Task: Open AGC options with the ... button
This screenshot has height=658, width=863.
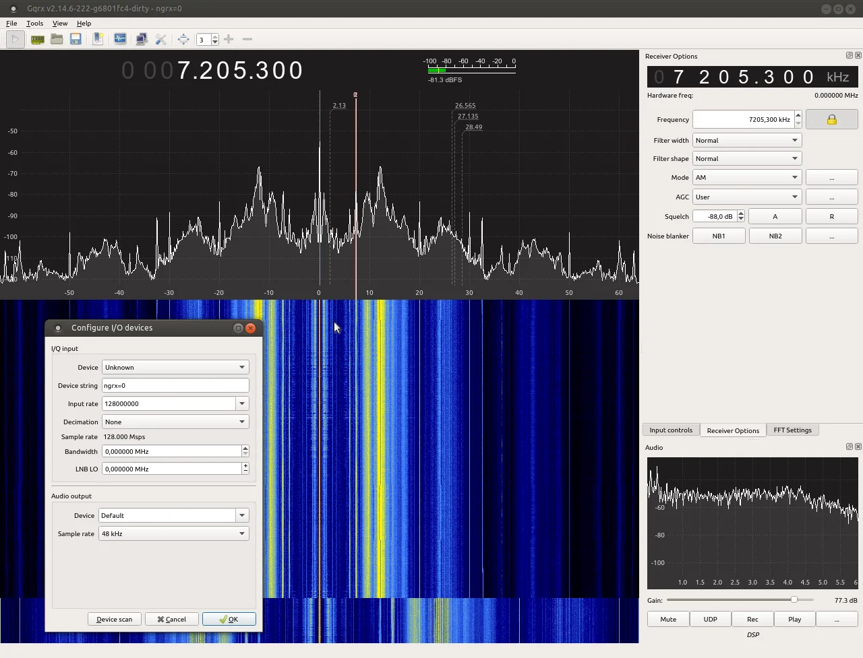Action: click(x=832, y=197)
